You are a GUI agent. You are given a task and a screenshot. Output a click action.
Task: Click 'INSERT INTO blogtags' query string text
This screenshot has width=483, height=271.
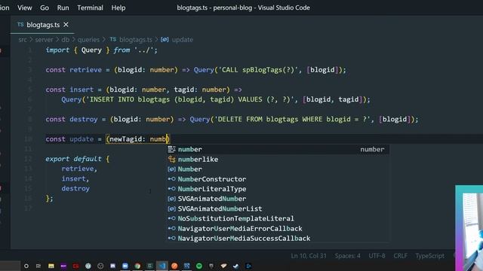129,99
